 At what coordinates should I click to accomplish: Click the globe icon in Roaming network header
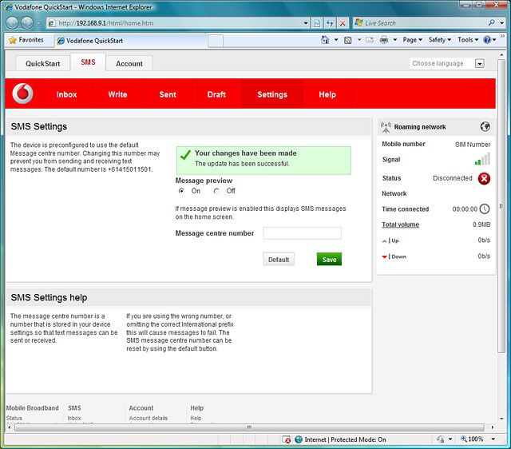point(485,126)
